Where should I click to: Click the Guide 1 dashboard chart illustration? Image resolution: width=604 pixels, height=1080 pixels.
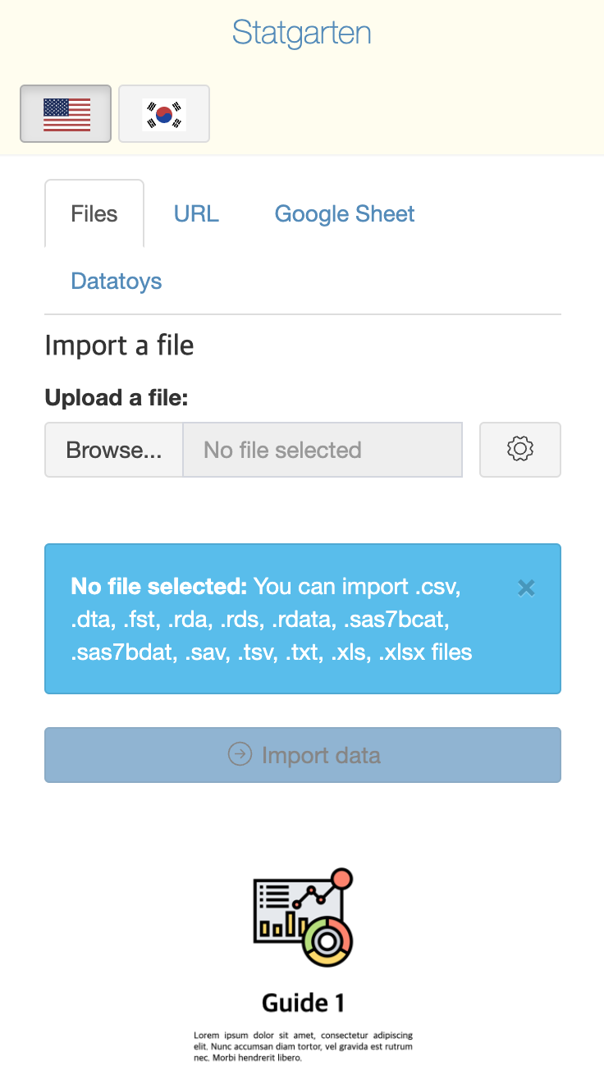(x=303, y=918)
